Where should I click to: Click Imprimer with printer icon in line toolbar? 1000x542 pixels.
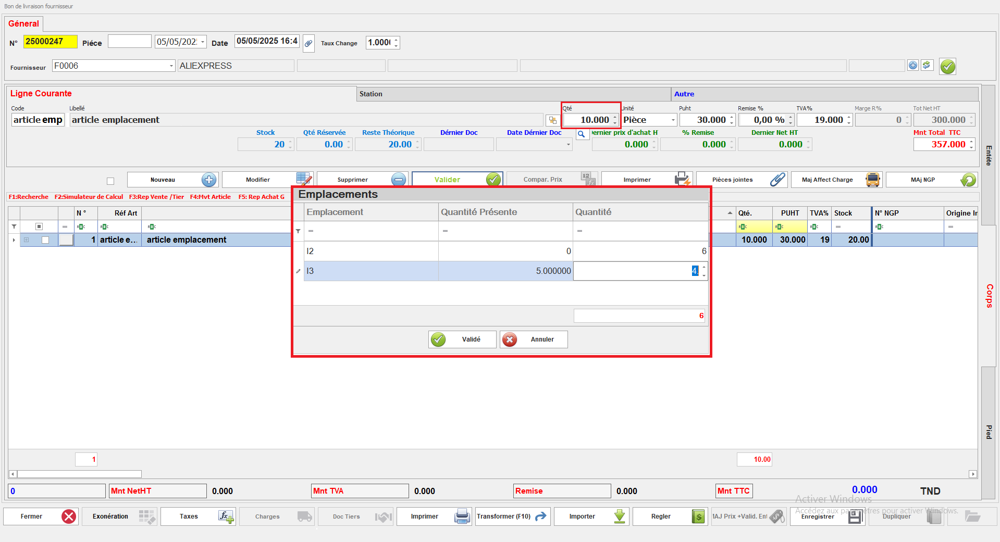coord(646,180)
